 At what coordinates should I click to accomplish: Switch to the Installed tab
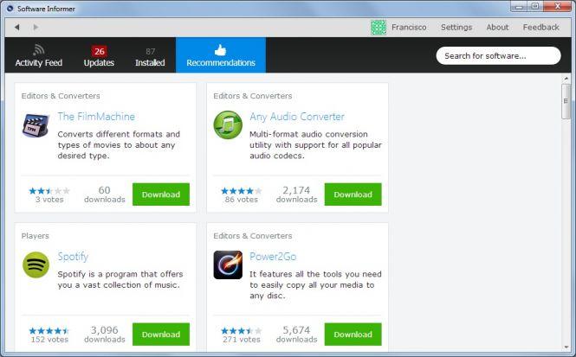click(x=150, y=55)
